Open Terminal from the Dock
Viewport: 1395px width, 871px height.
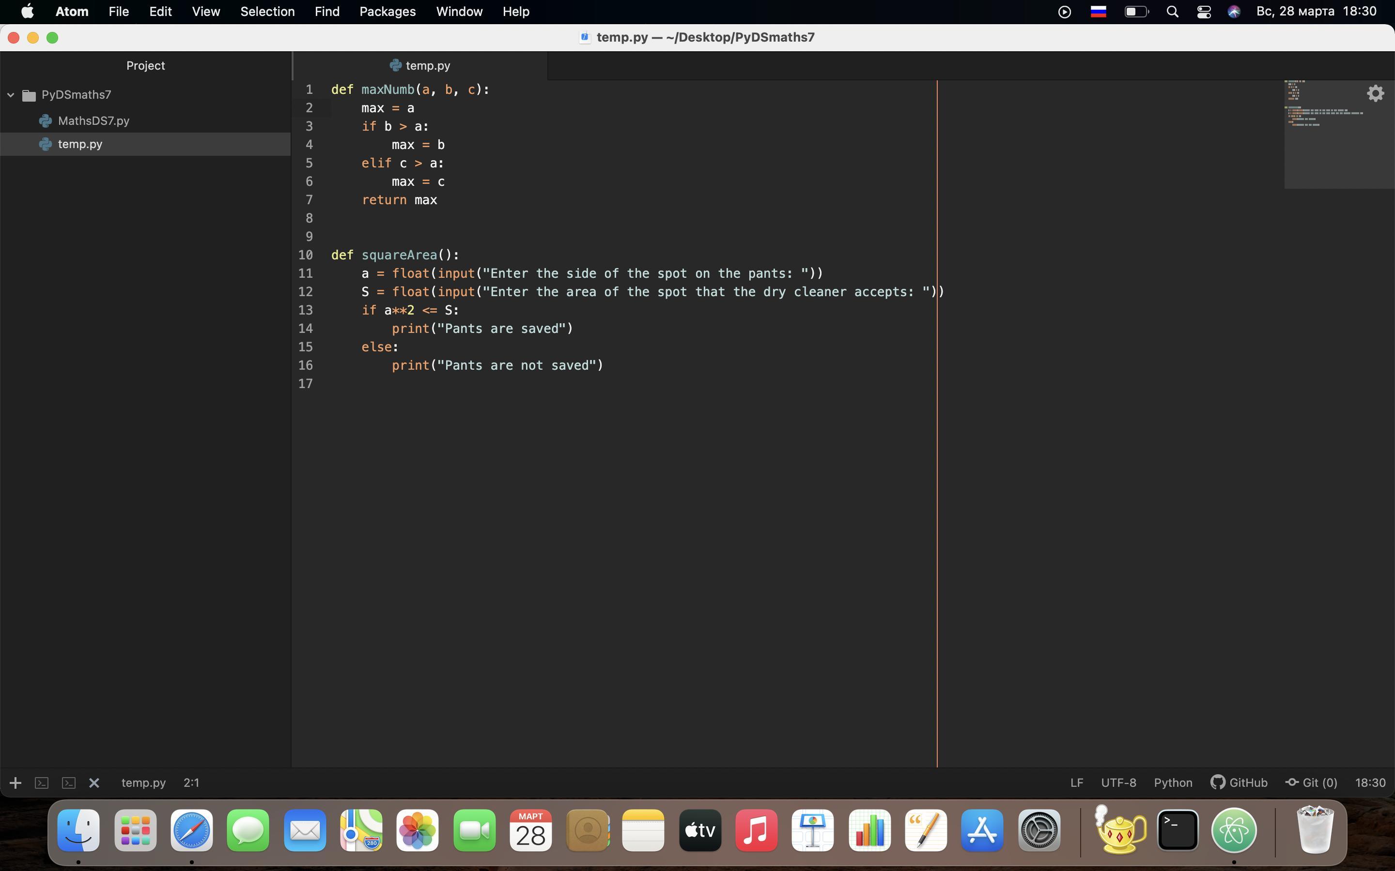(x=1177, y=830)
